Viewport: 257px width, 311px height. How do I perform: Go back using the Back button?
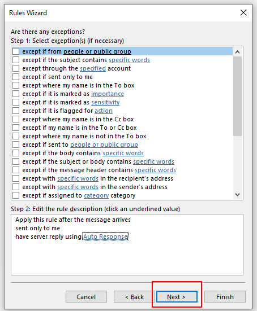click(134, 297)
